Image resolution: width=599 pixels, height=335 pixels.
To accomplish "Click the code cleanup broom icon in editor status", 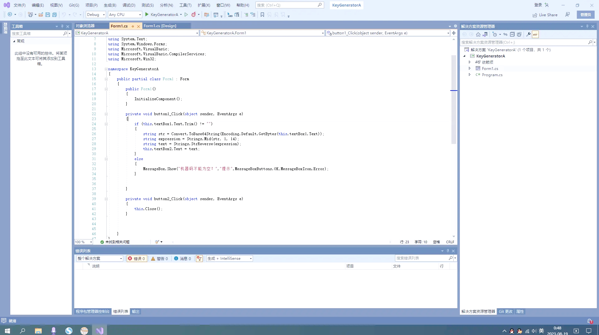I will coord(157,242).
